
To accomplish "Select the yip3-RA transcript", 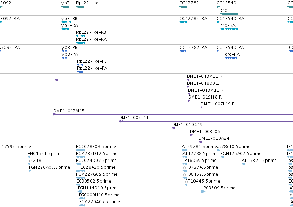I will [65, 29].
